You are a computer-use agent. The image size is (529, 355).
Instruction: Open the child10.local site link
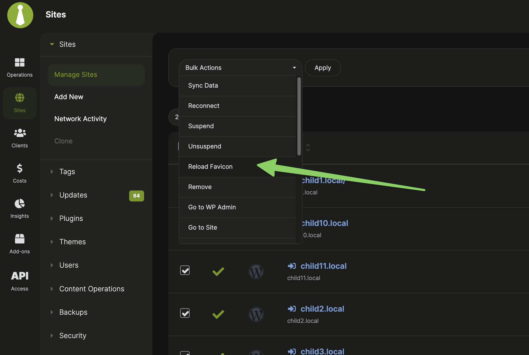(x=325, y=223)
